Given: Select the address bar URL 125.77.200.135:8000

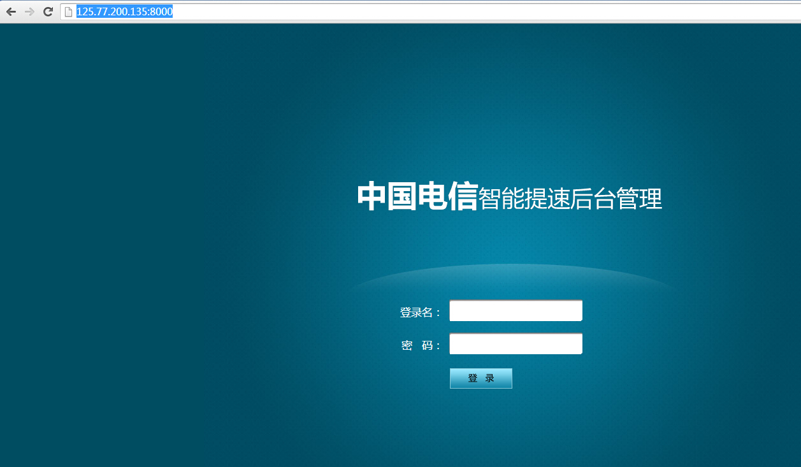Looking at the screenshot, I should coord(124,11).
